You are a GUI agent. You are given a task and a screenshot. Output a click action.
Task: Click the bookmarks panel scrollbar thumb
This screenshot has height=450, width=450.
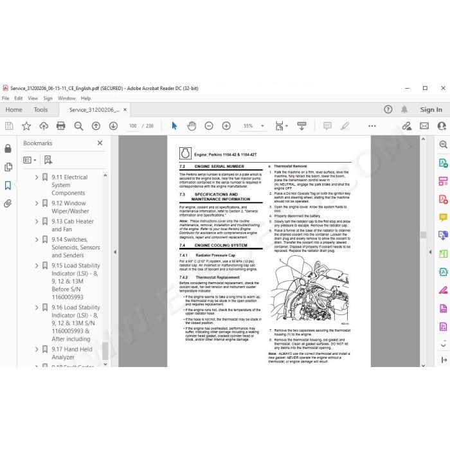pos(105,351)
